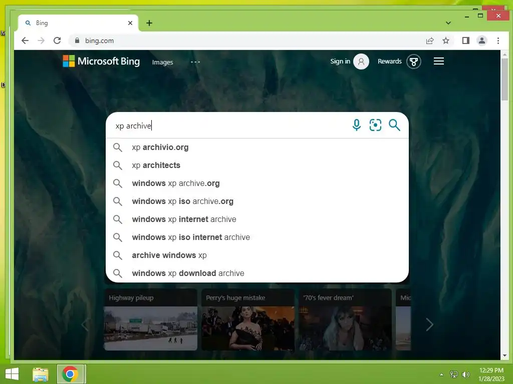Select suggestion windows xp internet archive

[257, 219]
